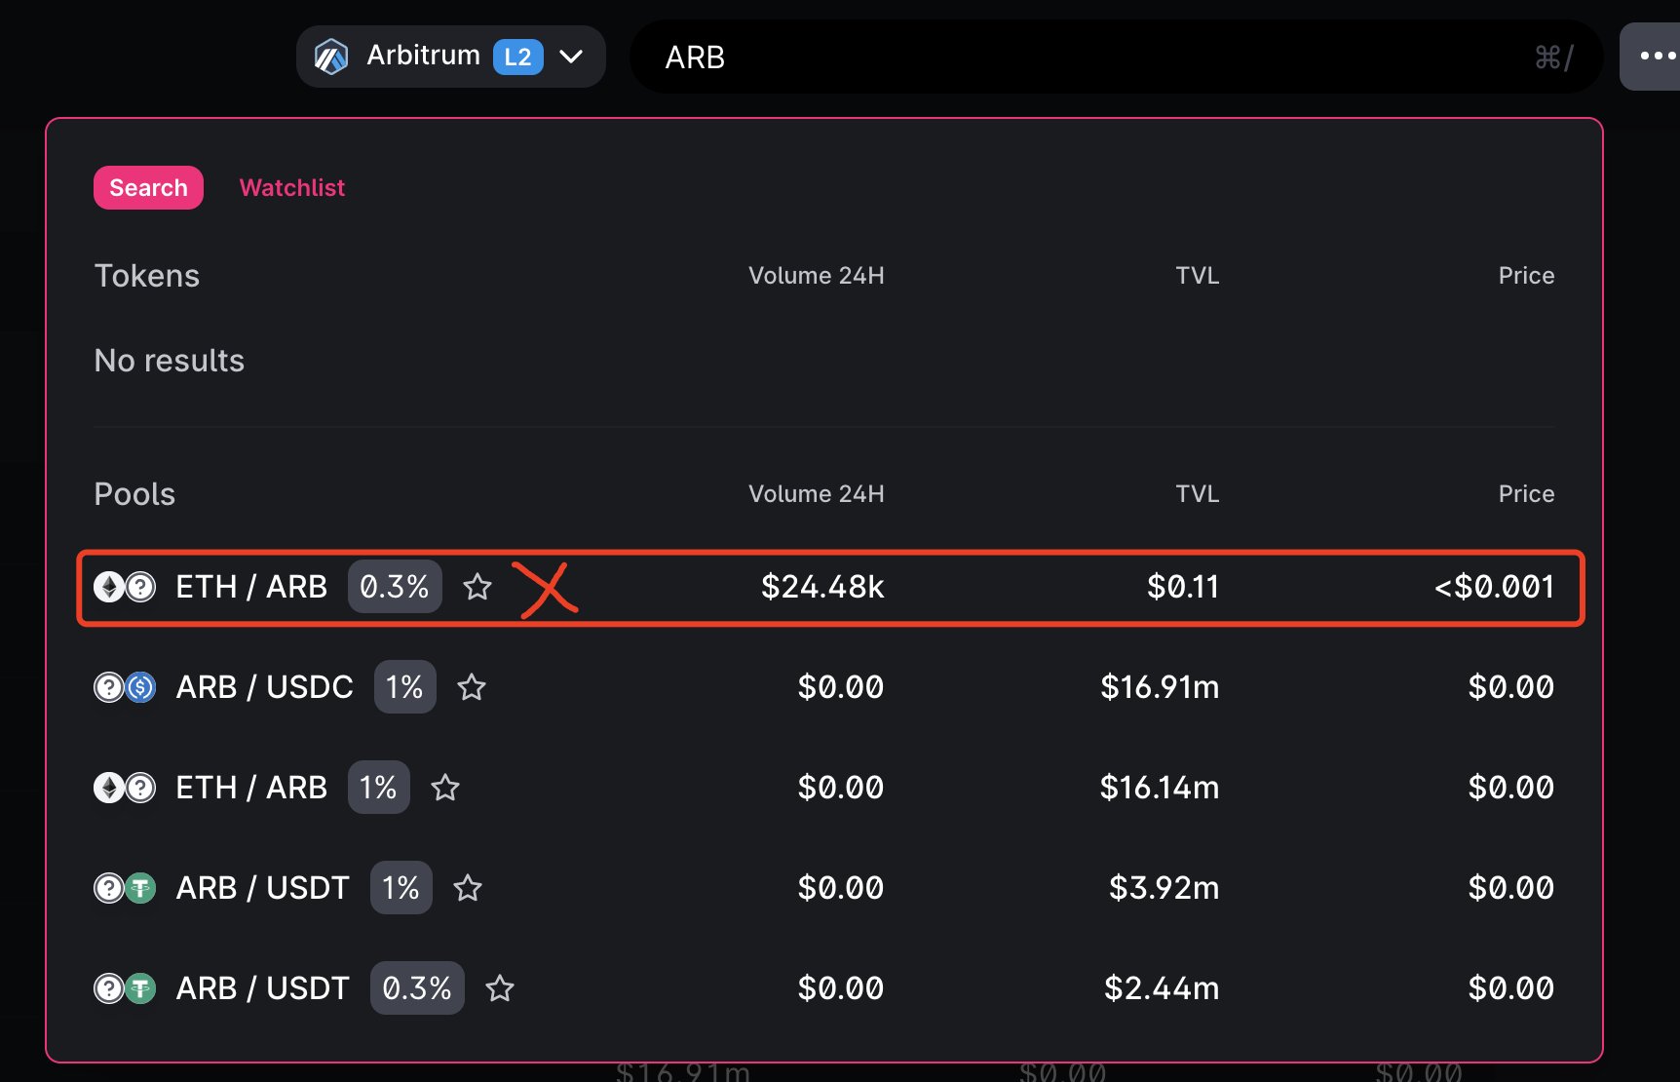Image resolution: width=1680 pixels, height=1082 pixels.
Task: Click the USDT icon in the ARB/USDT 0.3% row
Action: [140, 988]
